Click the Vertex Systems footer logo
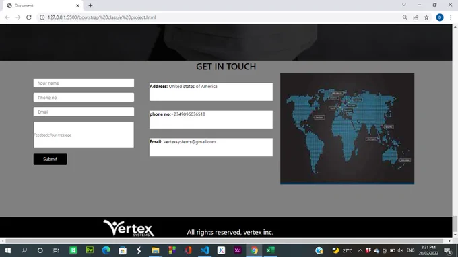Image resolution: width=458 pixels, height=257 pixels. click(129, 228)
